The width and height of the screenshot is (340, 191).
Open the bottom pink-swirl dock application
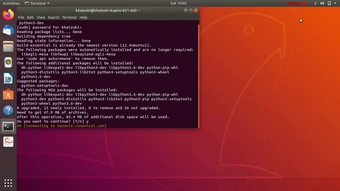(x=8, y=142)
